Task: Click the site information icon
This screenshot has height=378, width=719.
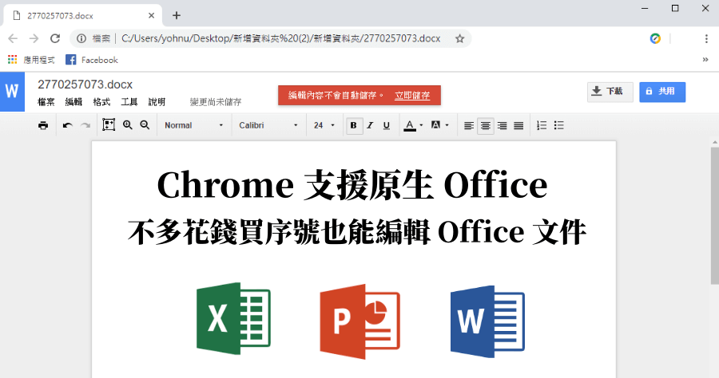Action: 81,38
